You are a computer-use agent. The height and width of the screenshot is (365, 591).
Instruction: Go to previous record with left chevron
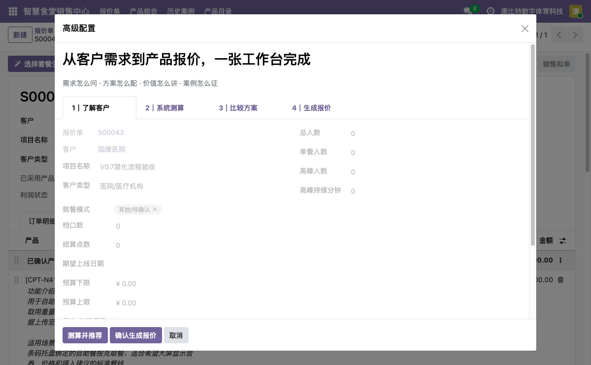(x=559, y=35)
